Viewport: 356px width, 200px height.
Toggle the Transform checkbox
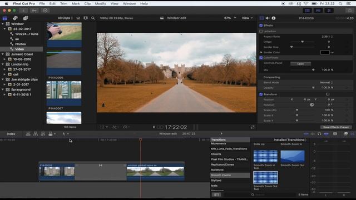261,94
